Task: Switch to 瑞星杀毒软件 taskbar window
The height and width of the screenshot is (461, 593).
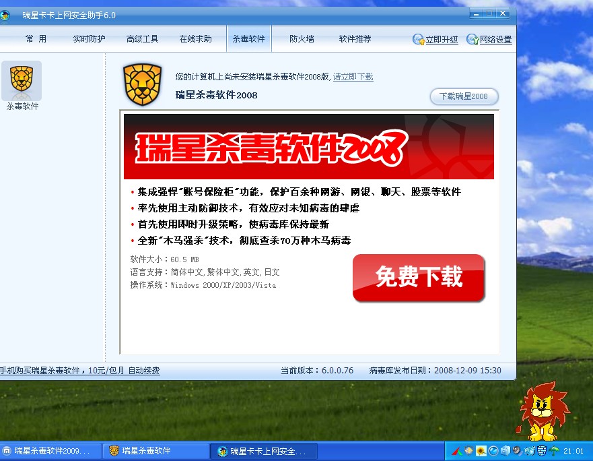Action: pos(155,451)
